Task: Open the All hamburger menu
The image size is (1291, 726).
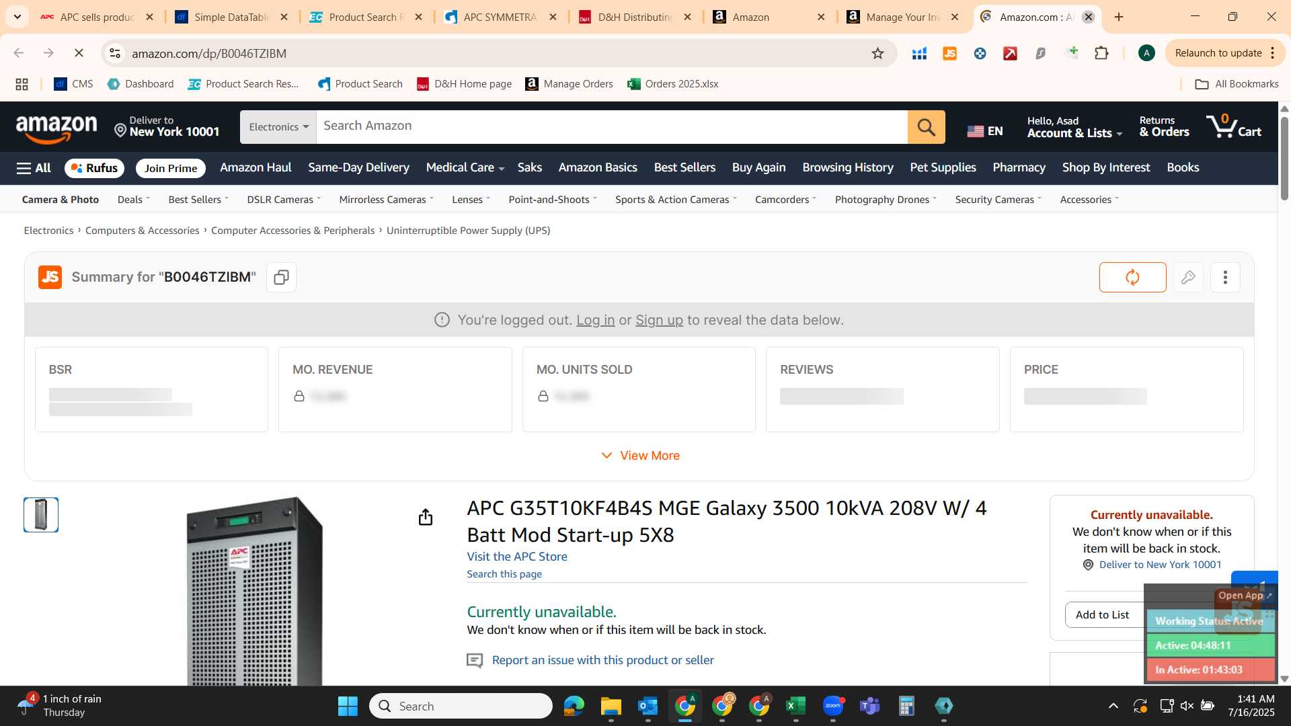Action: 34,168
